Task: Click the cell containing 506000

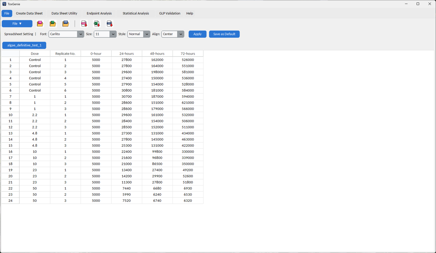Action: [188, 121]
